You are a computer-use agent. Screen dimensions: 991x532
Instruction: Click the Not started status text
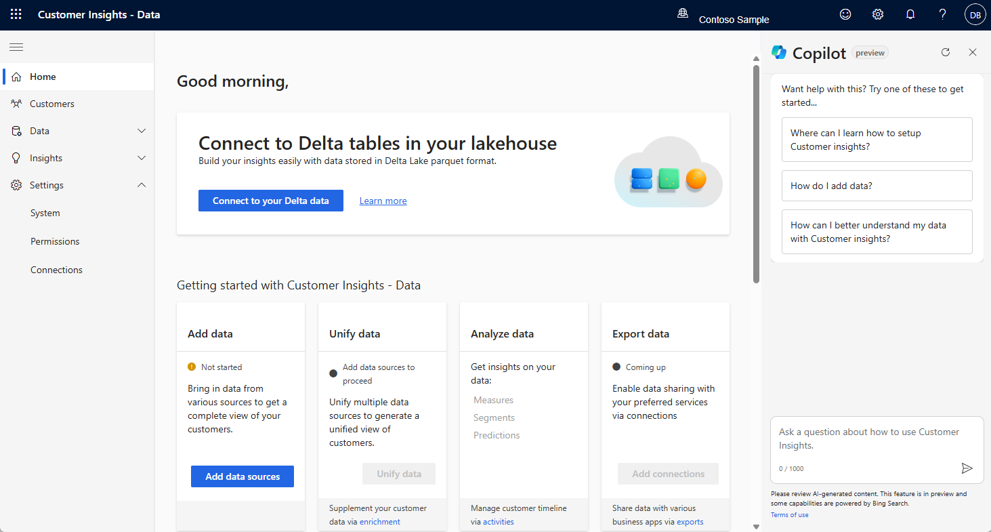(x=222, y=367)
